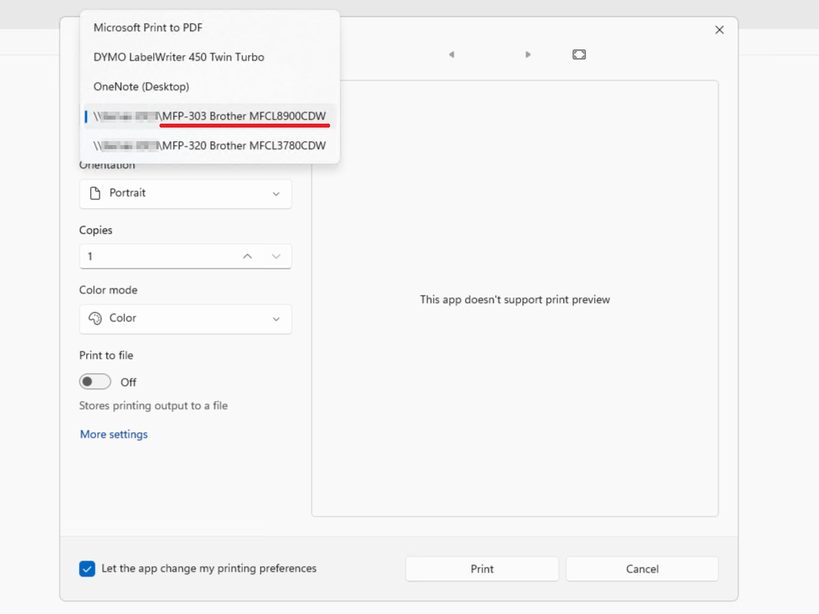Image resolution: width=819 pixels, height=614 pixels.
Task: Click the Cancel button
Action: pyautogui.click(x=642, y=569)
